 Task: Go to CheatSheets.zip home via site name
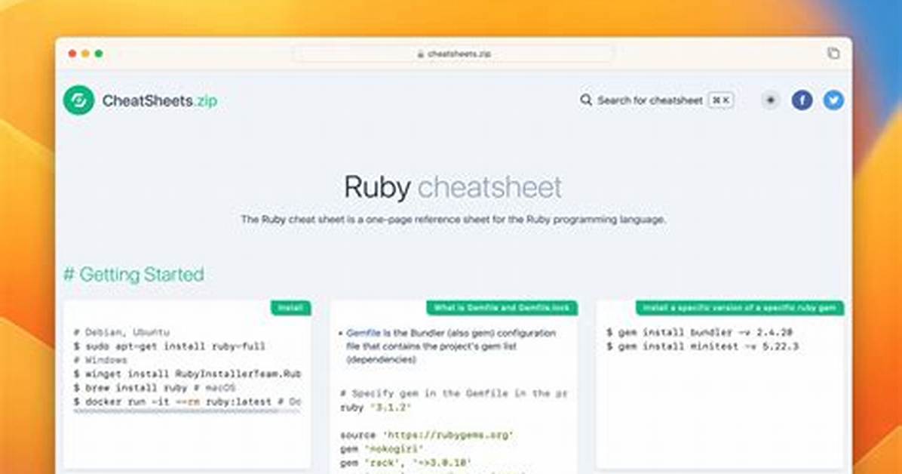tap(160, 101)
